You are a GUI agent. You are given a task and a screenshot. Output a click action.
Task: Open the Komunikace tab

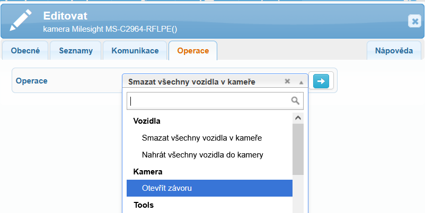pyautogui.click(x=135, y=51)
